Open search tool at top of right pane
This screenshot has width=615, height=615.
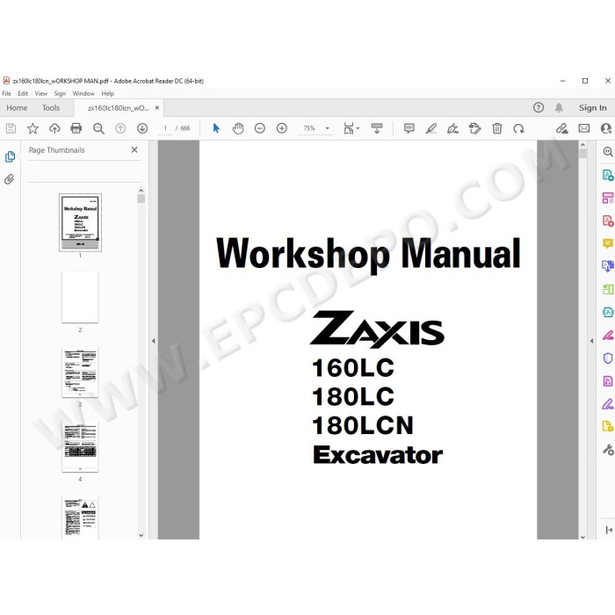[x=608, y=152]
